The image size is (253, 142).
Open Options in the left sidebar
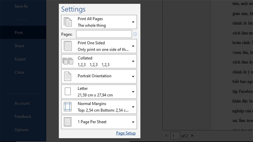pos(21,130)
